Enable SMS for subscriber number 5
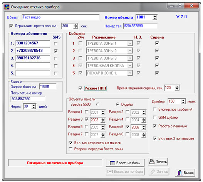The width and height of the screenshot is (203, 182). [56, 73]
